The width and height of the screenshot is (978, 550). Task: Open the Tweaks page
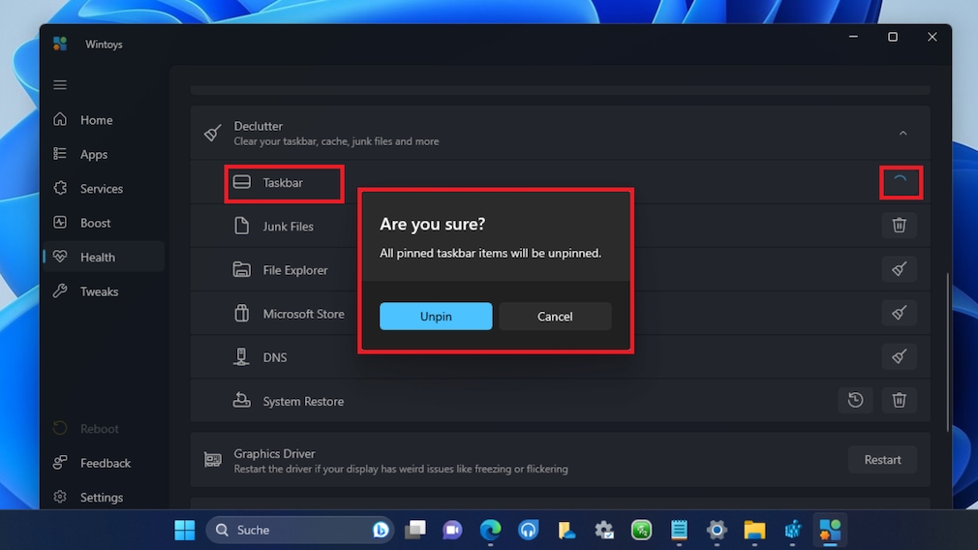coord(99,291)
